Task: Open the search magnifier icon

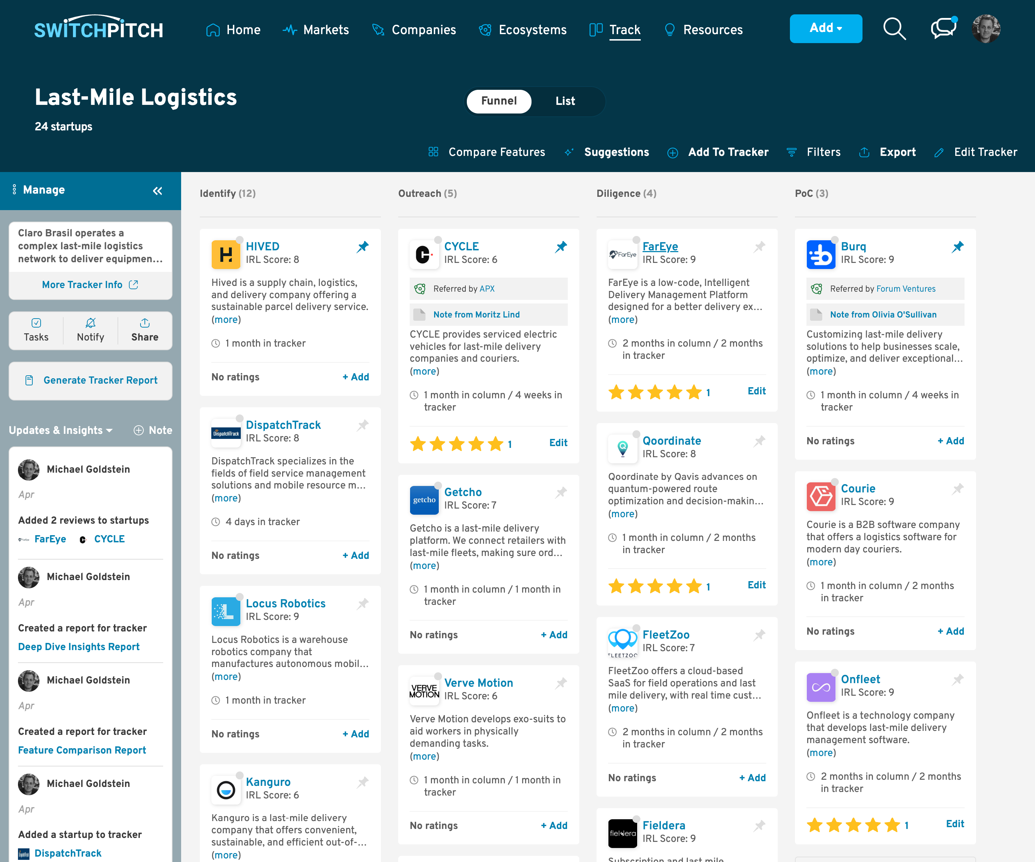Action: click(x=894, y=29)
